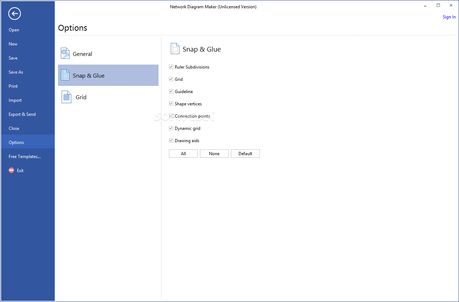Uncheck Ruler Subdivisions checkbox
Image resolution: width=459 pixels, height=302 pixels.
(171, 67)
